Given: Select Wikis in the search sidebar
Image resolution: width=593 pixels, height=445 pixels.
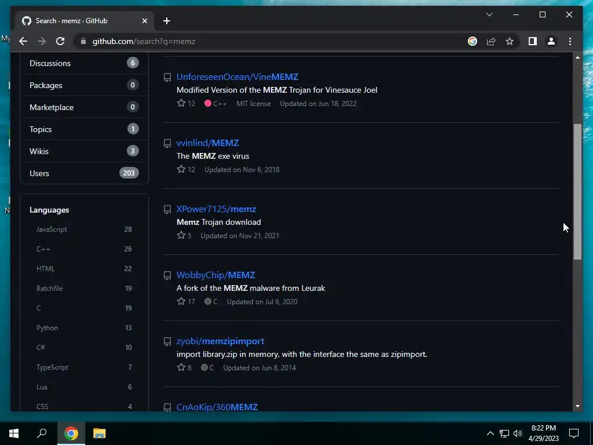Looking at the screenshot, I should [x=84, y=151].
